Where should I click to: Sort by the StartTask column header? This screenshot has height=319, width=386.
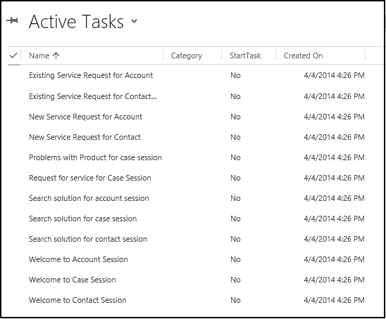coord(245,56)
